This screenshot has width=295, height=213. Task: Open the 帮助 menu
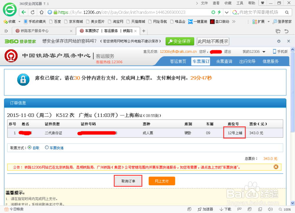(251, 3)
